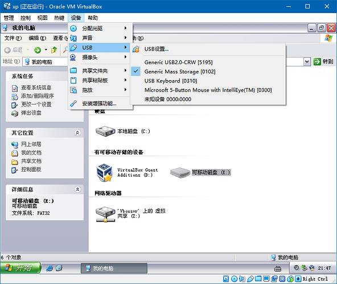
Task: Open the 分配光驱 optical drive submenu
Action: coord(100,28)
